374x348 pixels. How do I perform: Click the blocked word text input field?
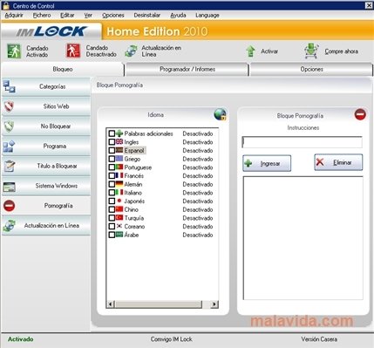pyautogui.click(x=303, y=142)
